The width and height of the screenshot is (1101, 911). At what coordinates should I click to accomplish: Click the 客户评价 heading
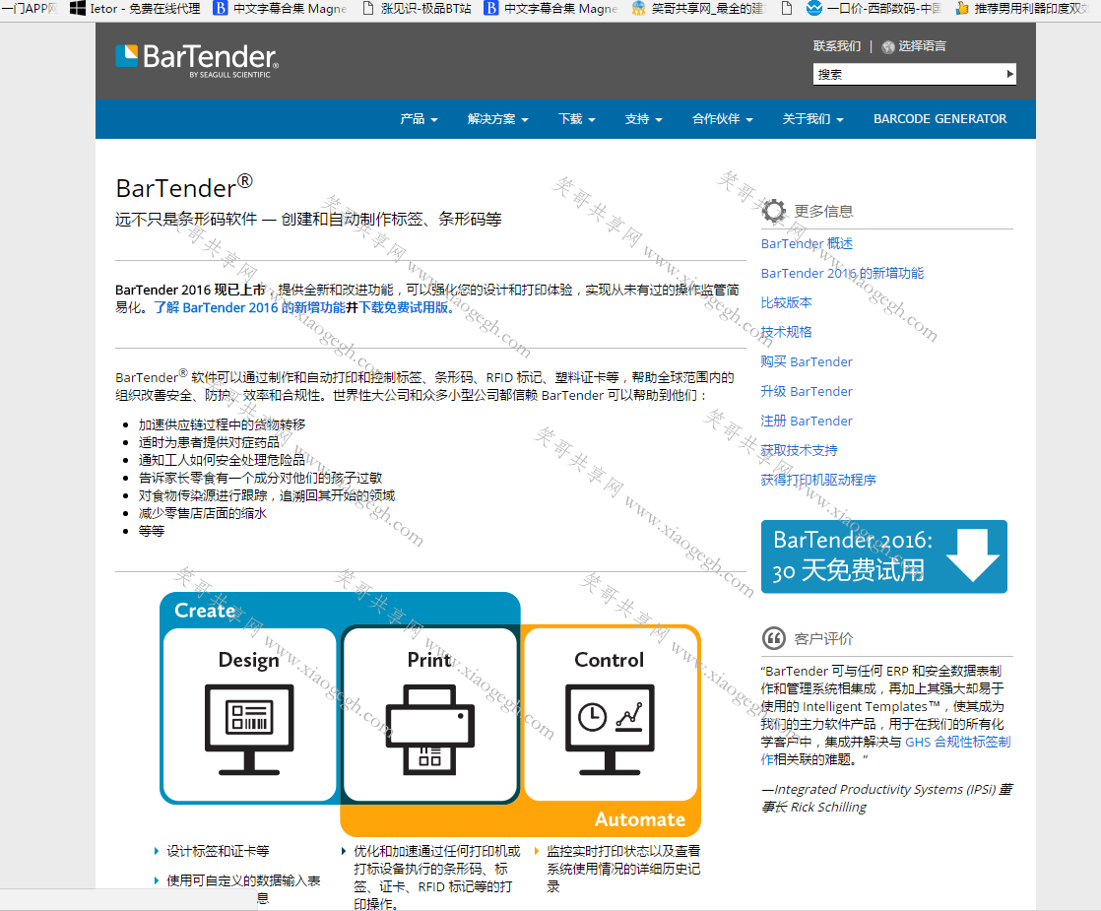click(x=823, y=638)
